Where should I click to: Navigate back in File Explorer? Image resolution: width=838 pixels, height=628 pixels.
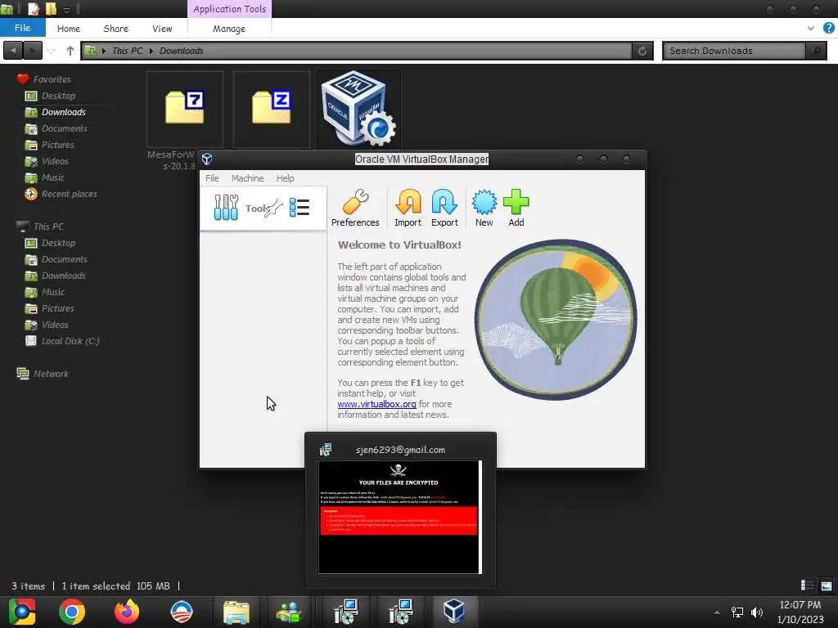[13, 51]
